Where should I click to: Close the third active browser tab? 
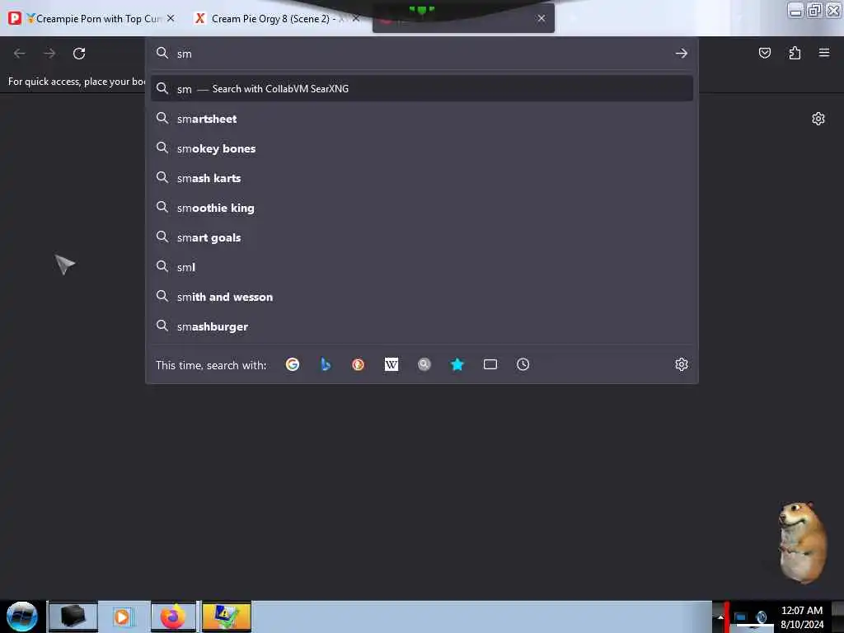pos(542,18)
